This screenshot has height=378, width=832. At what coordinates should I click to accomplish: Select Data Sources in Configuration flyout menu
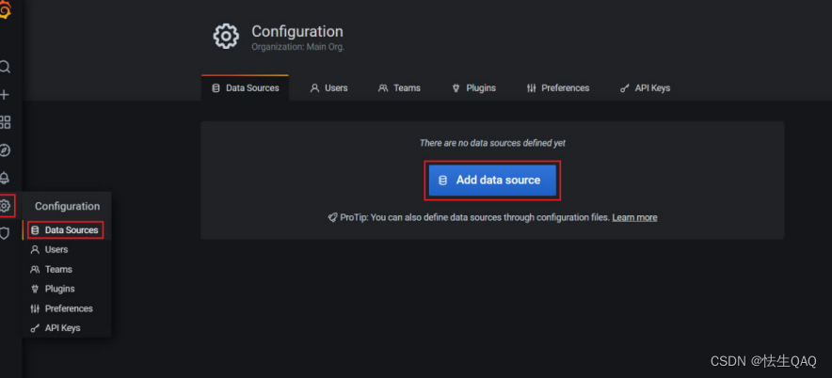[65, 230]
